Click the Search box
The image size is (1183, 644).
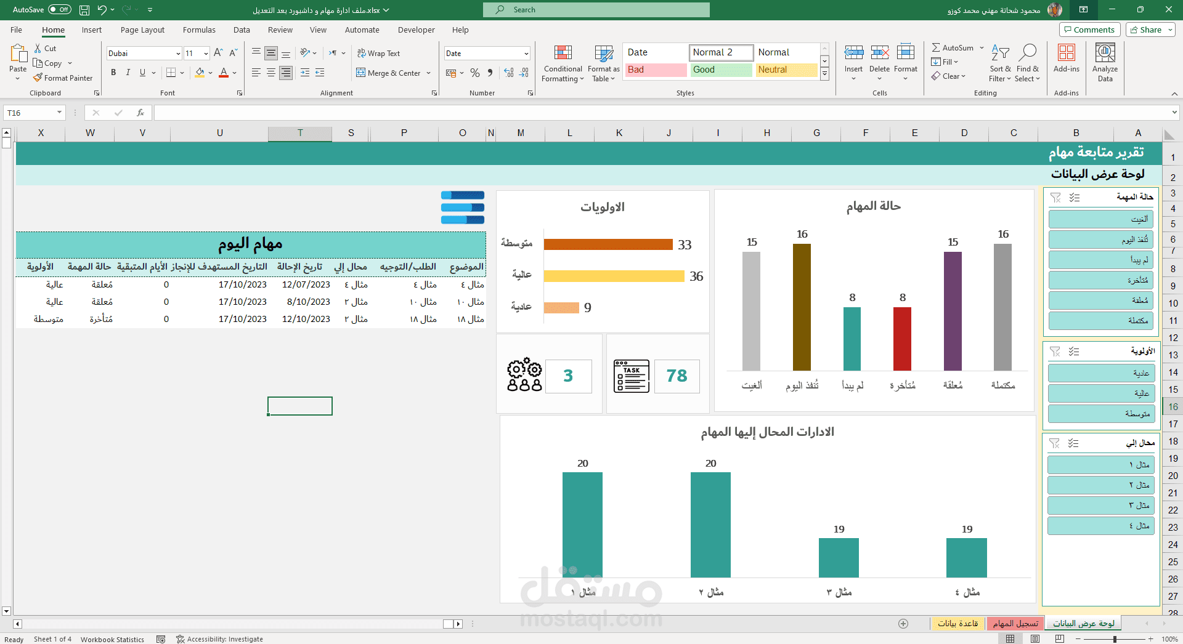tap(596, 10)
